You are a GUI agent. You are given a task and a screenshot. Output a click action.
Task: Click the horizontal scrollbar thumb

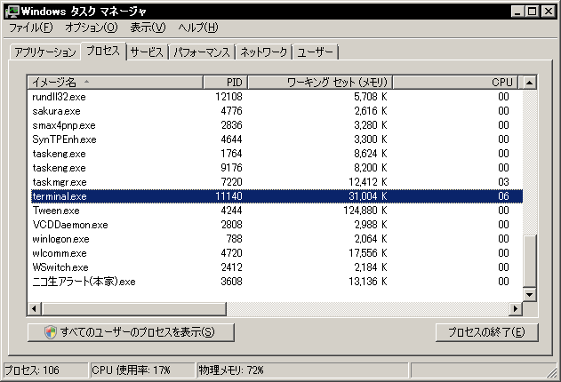134,309
